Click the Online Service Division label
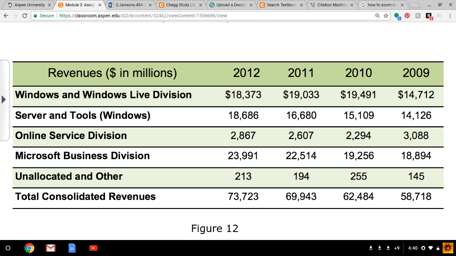 pos(71,136)
